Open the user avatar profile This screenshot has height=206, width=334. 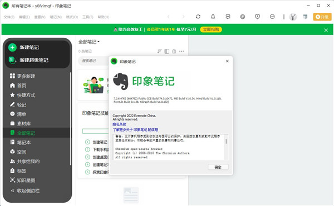coord(293,17)
